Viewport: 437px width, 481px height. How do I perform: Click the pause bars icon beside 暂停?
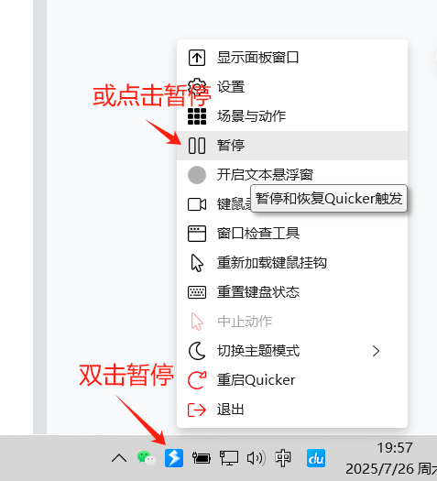197,146
